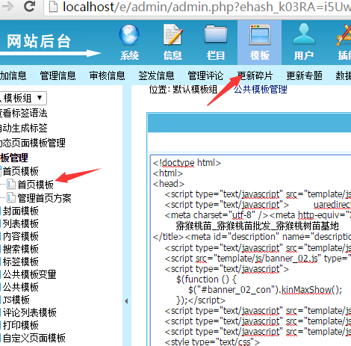Click the <meta charset="utf-8"> line
Screen dimensions: 351x346
[x=258, y=215]
